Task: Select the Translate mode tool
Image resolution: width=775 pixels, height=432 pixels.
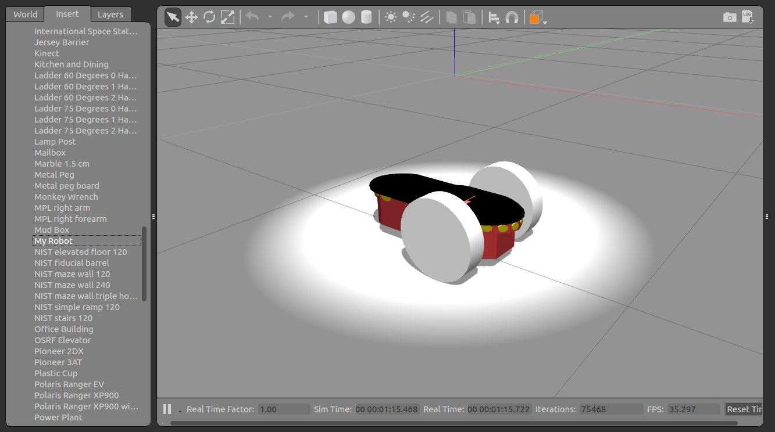Action: point(191,17)
